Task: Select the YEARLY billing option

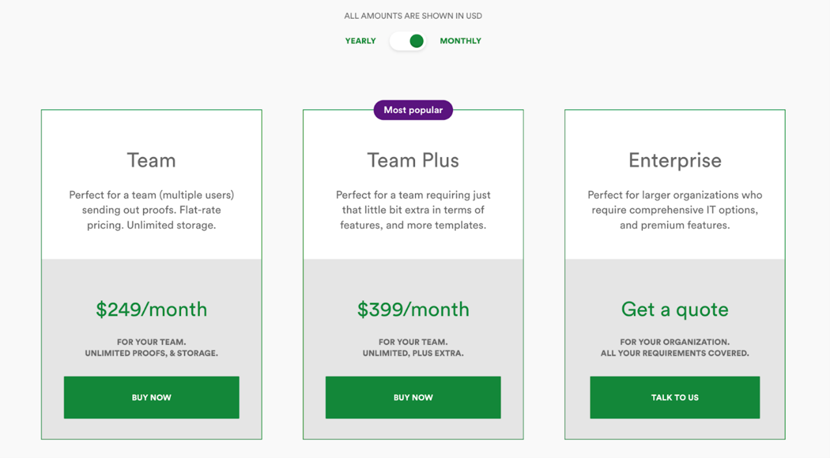Action: coord(361,40)
